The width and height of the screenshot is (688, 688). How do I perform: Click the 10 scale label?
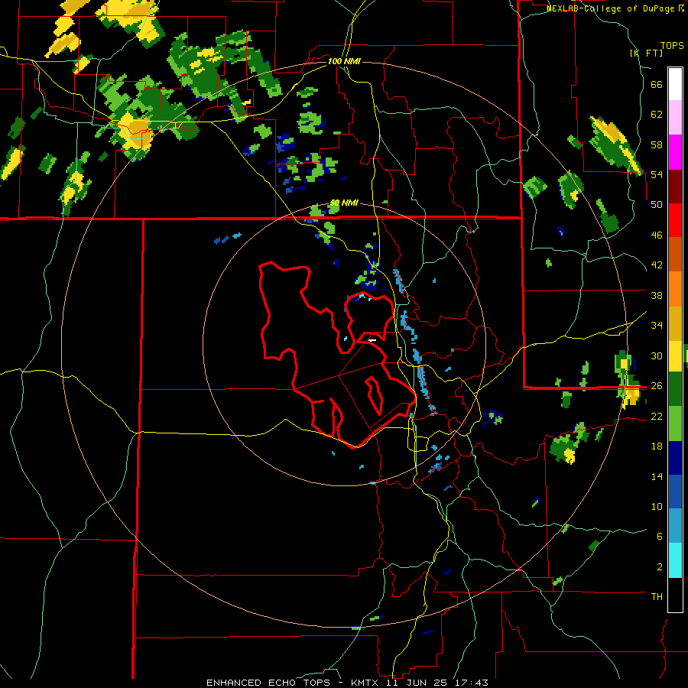tap(657, 506)
